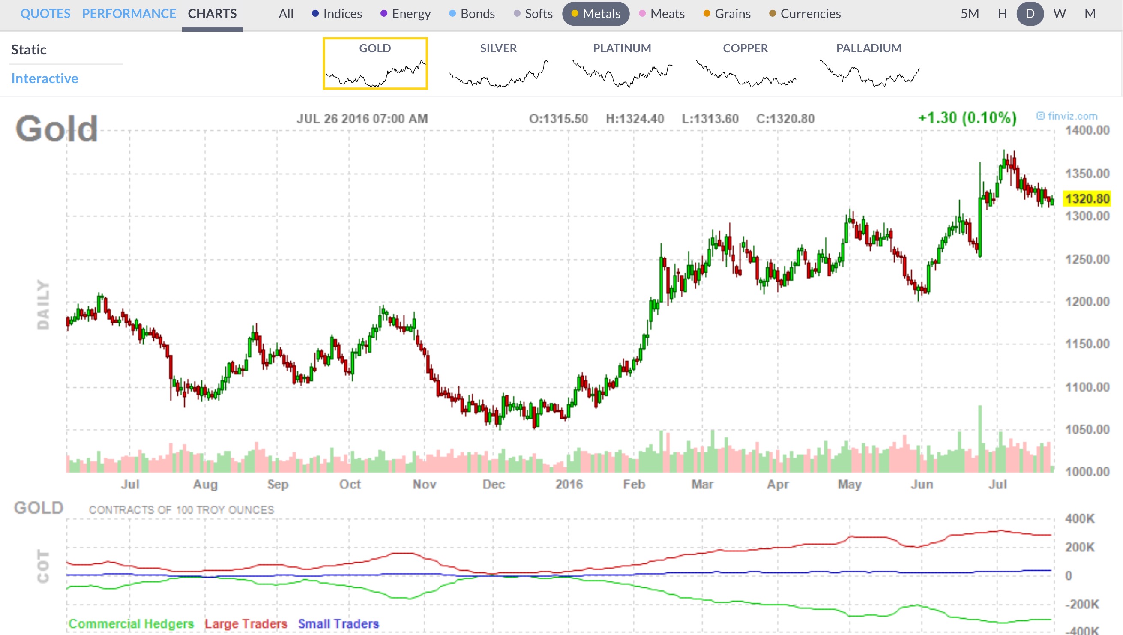Open the PERFORMANCE tab
The image size is (1123, 635).
tap(129, 14)
